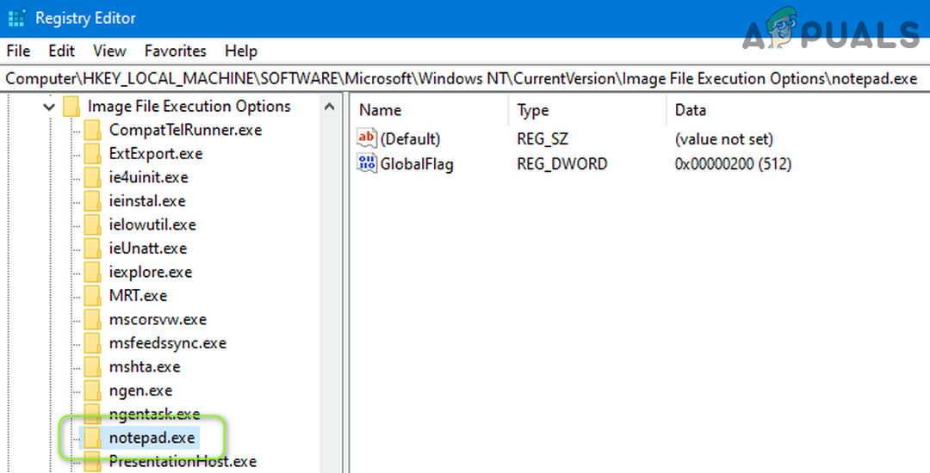Click the GlobalFlag DWORD value icon

pos(367,163)
